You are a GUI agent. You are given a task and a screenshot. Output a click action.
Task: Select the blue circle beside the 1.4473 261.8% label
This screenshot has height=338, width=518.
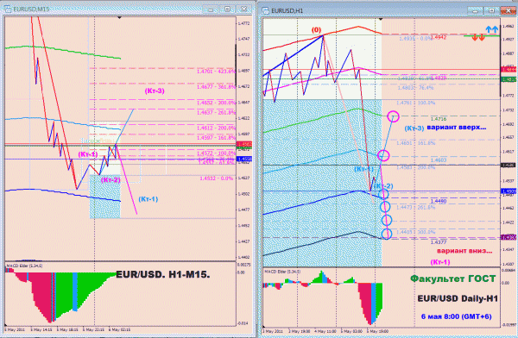(x=385, y=207)
